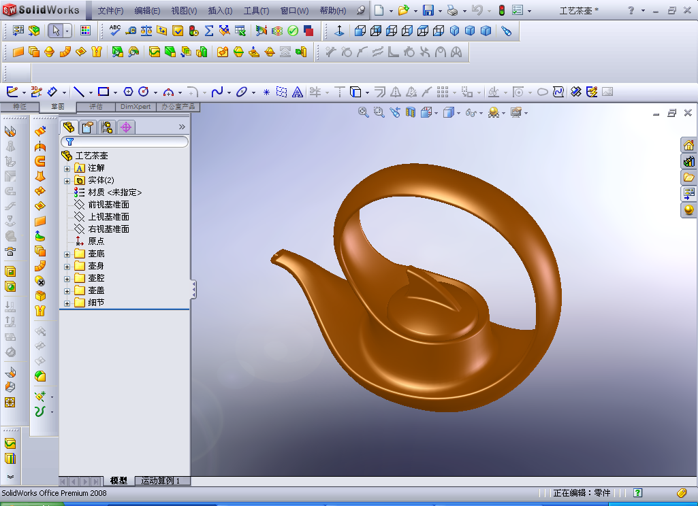This screenshot has width=698, height=506.
Task: Switch to the 办公室产品 tab
Action: click(x=178, y=107)
